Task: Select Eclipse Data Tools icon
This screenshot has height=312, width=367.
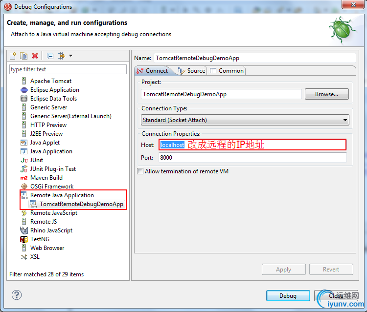Action: pos(24,99)
